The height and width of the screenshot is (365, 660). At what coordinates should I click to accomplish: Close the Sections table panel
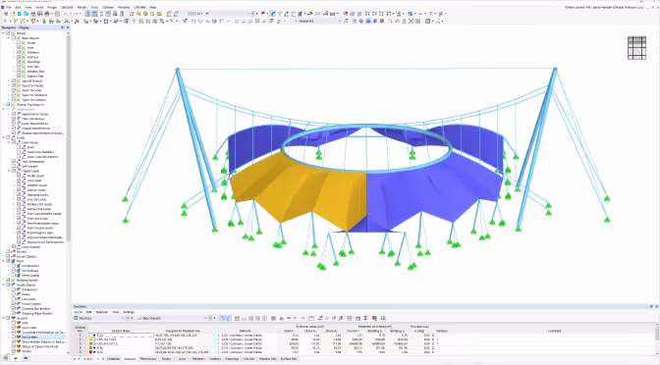point(657,306)
